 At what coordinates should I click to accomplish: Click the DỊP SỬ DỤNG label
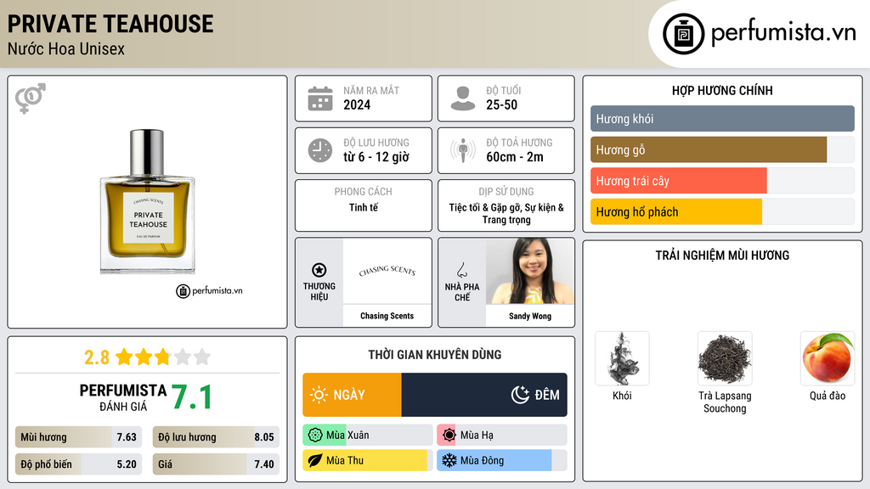(x=506, y=191)
